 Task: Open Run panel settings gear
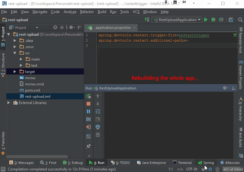pyautogui.click(x=226, y=88)
